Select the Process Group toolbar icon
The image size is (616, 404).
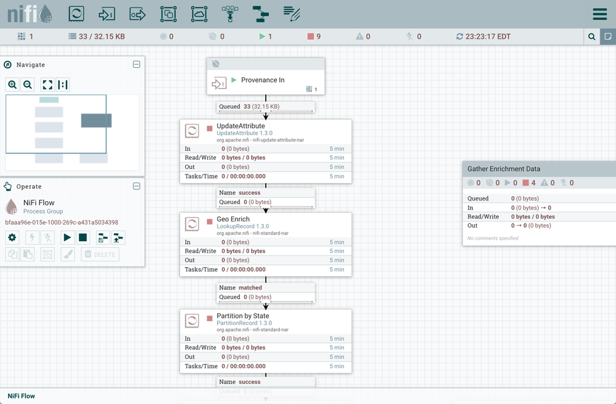tap(168, 14)
